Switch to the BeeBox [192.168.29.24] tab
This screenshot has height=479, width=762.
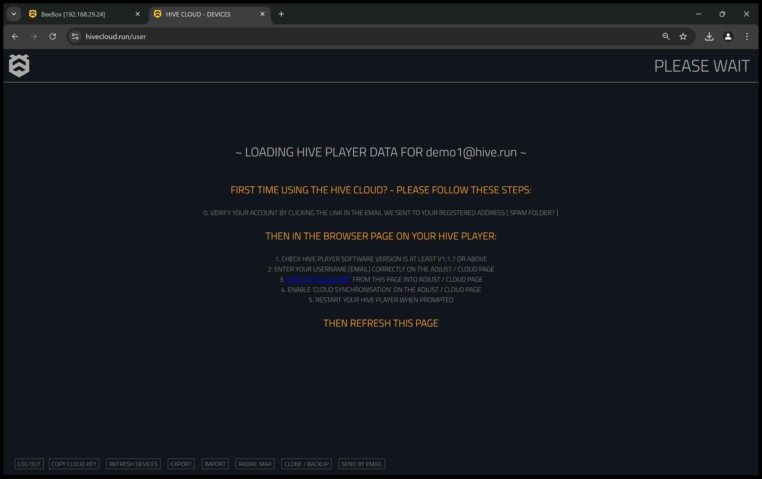tap(85, 14)
